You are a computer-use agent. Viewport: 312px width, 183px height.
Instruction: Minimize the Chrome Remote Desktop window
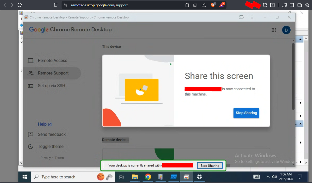(265, 17)
